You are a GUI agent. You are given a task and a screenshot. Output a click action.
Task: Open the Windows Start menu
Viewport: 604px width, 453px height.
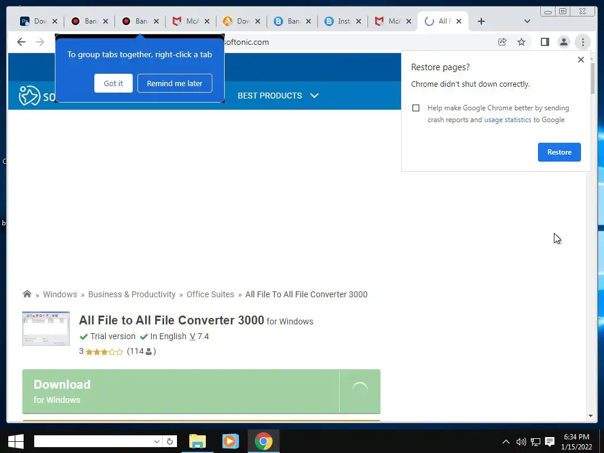16,441
